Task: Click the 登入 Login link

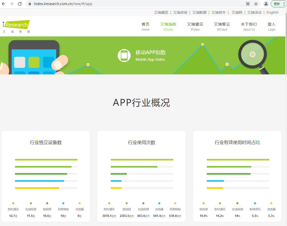Action: pyautogui.click(x=272, y=27)
